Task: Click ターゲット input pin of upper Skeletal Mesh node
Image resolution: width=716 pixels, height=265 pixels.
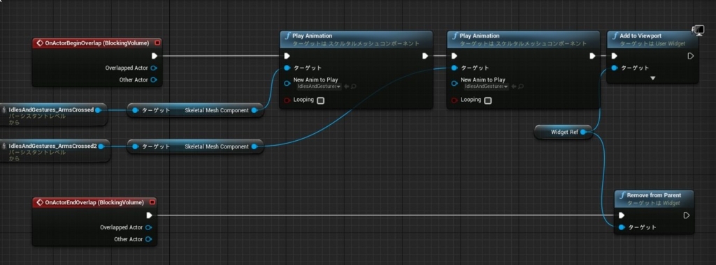Action: [135, 110]
